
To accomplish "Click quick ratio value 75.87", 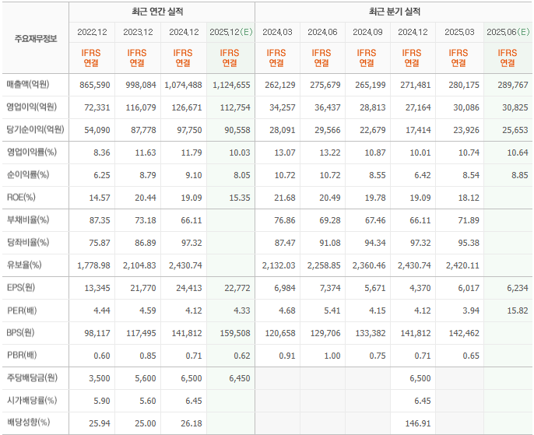I will tap(100, 243).
